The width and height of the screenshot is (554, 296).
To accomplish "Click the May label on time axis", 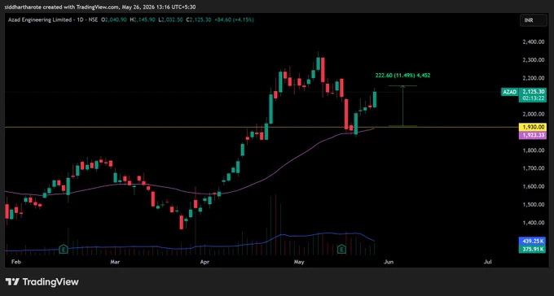I will click(x=299, y=262).
